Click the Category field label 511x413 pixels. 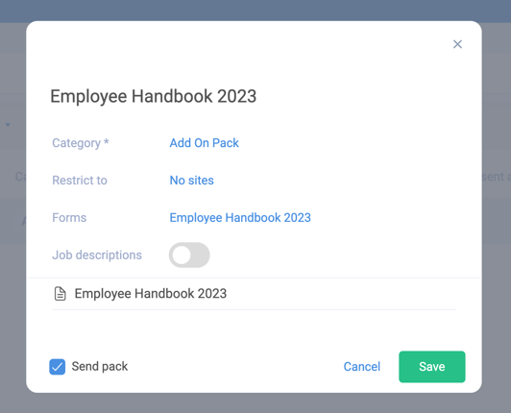point(76,143)
